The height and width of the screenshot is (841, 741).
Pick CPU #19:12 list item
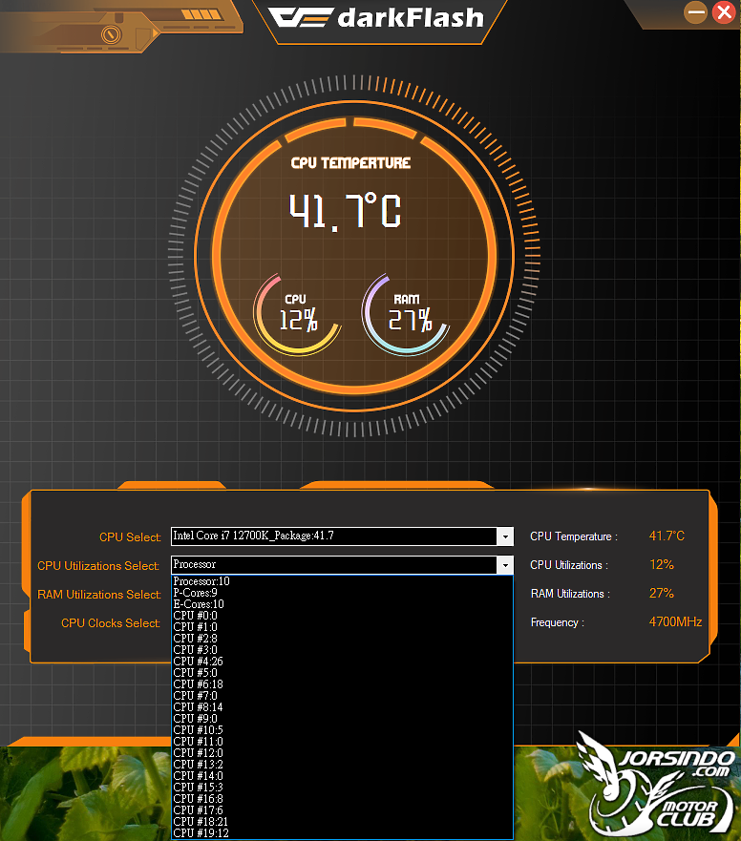342,833
